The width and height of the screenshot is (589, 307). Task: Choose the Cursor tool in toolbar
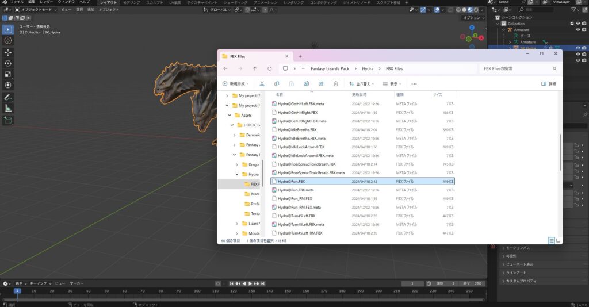tap(8, 41)
